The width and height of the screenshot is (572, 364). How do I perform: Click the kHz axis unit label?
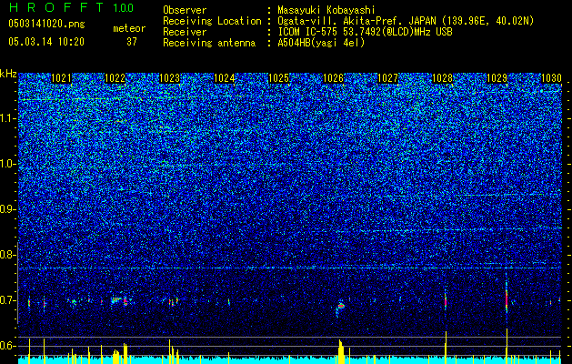pyautogui.click(x=8, y=74)
